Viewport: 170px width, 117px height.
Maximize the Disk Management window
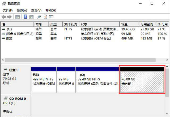click(x=152, y=3)
